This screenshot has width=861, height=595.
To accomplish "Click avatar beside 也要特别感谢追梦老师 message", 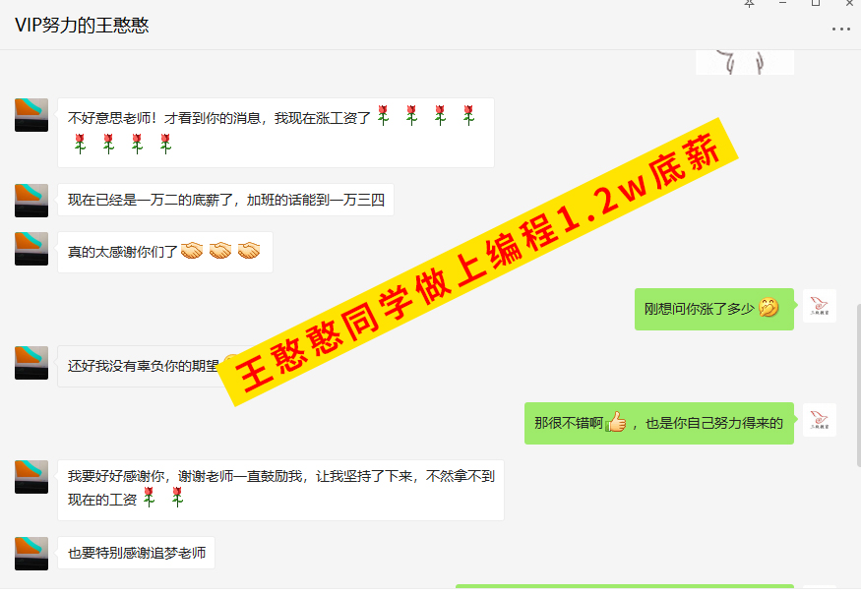I will (x=31, y=554).
